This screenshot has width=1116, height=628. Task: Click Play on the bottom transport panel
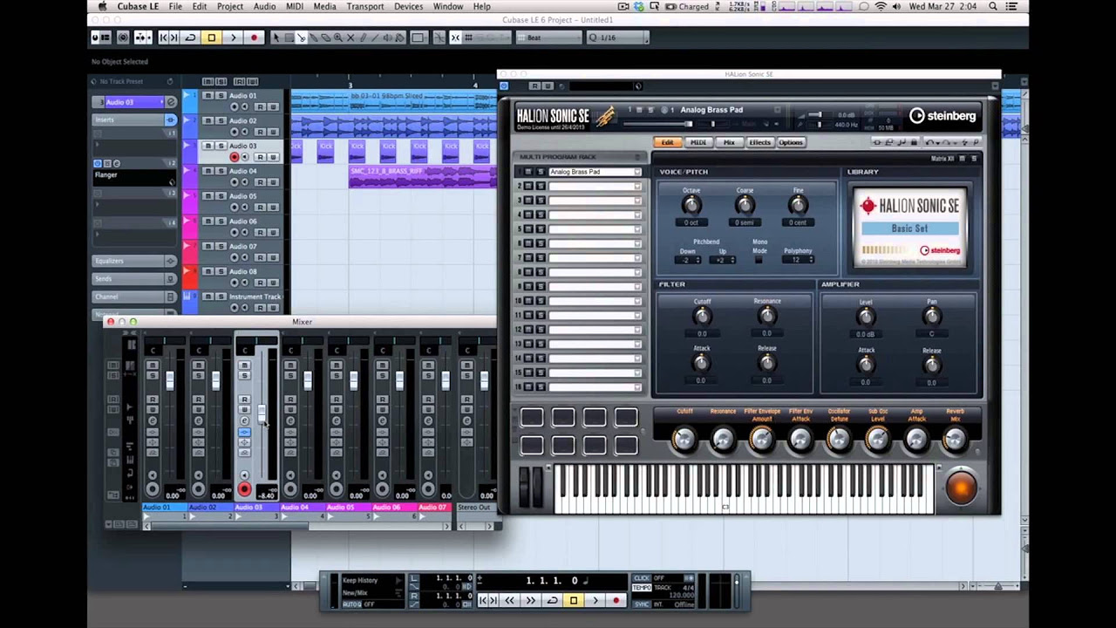tap(595, 600)
